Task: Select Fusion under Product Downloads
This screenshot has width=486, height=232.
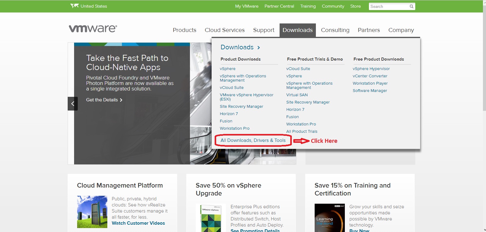Action: [226, 121]
